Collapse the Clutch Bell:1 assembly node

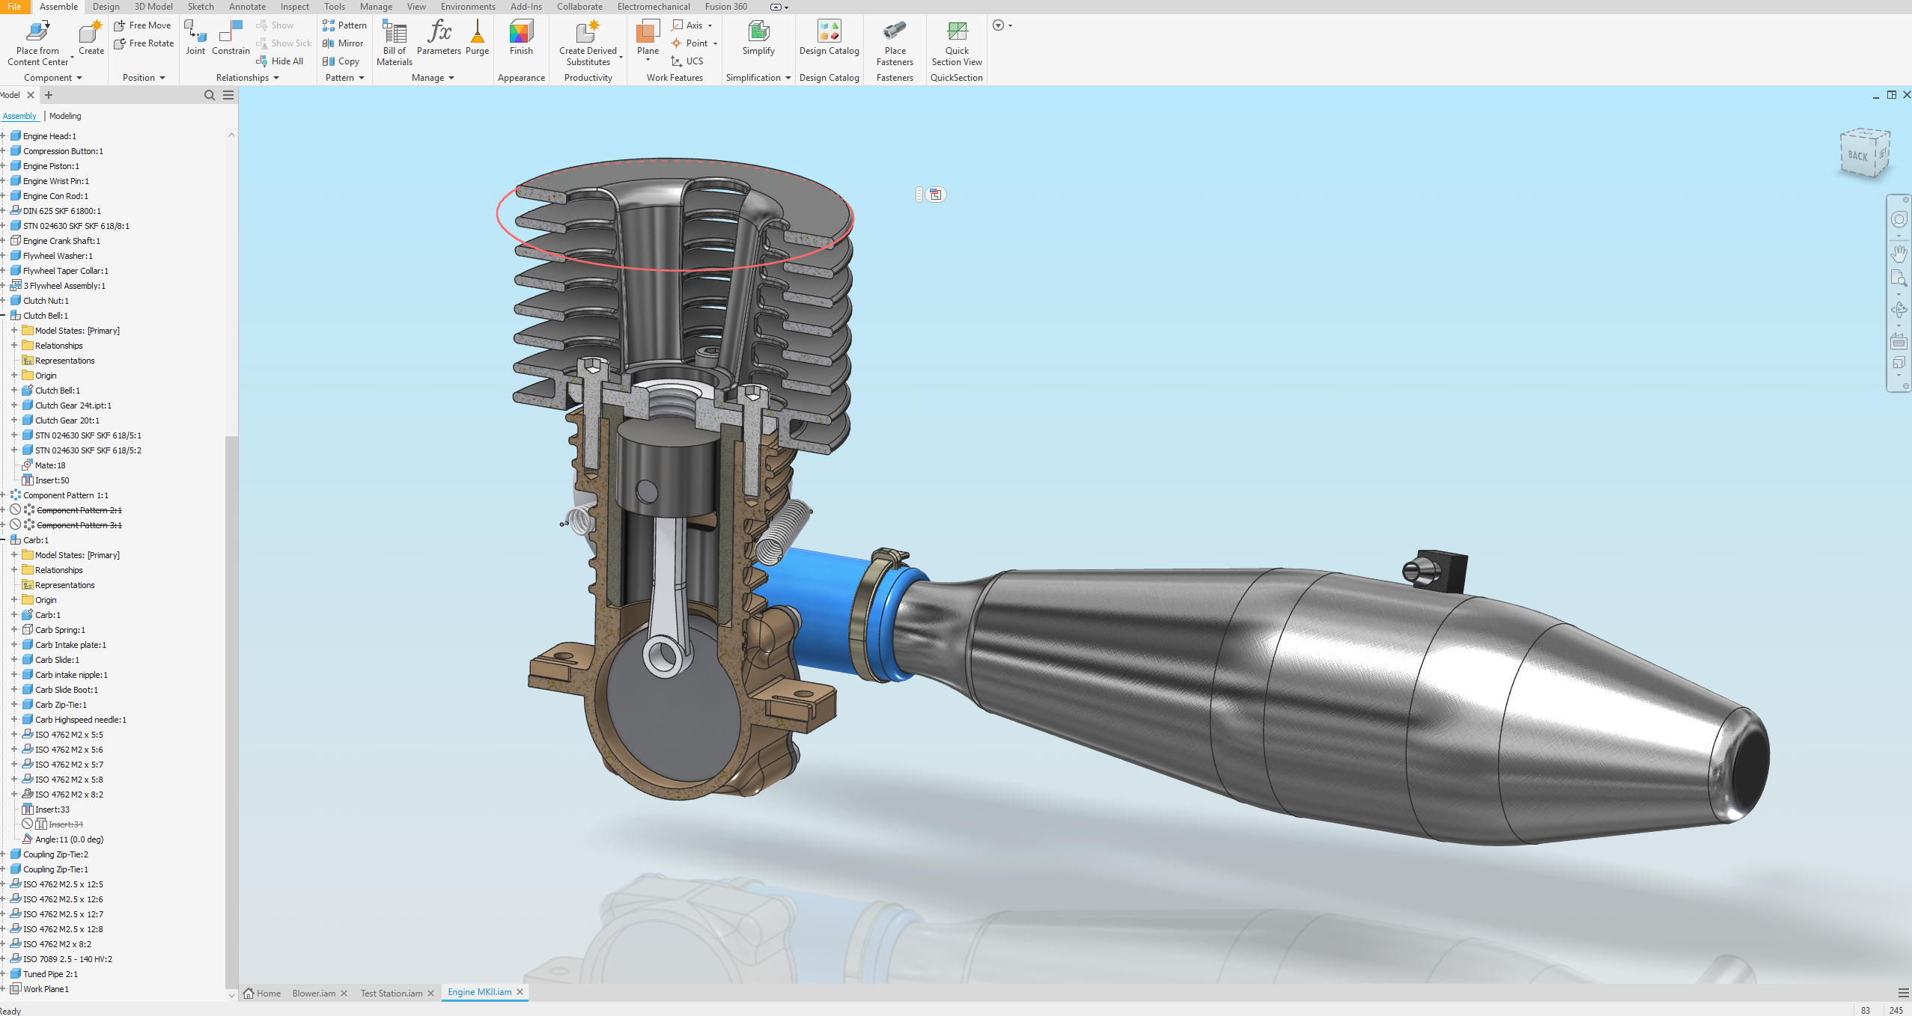(3, 316)
